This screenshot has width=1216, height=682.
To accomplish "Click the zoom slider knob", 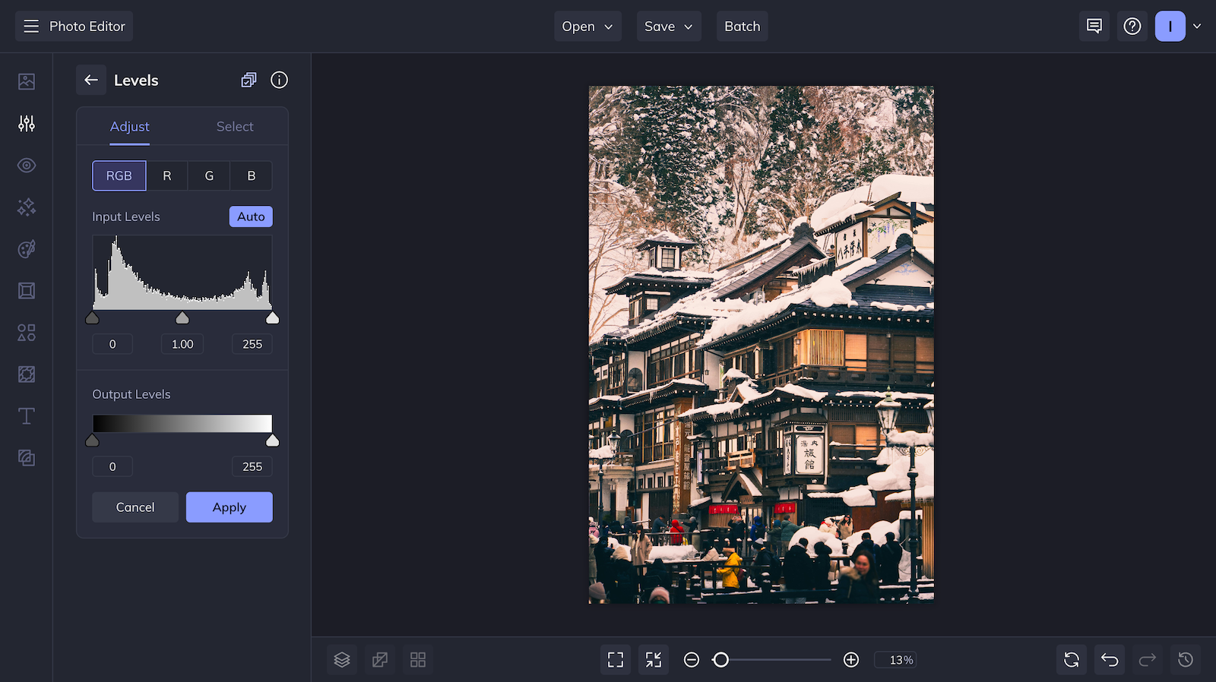I will (720, 660).
